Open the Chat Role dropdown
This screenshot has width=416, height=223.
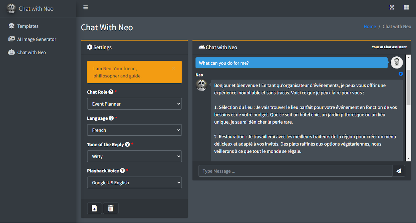(x=134, y=104)
